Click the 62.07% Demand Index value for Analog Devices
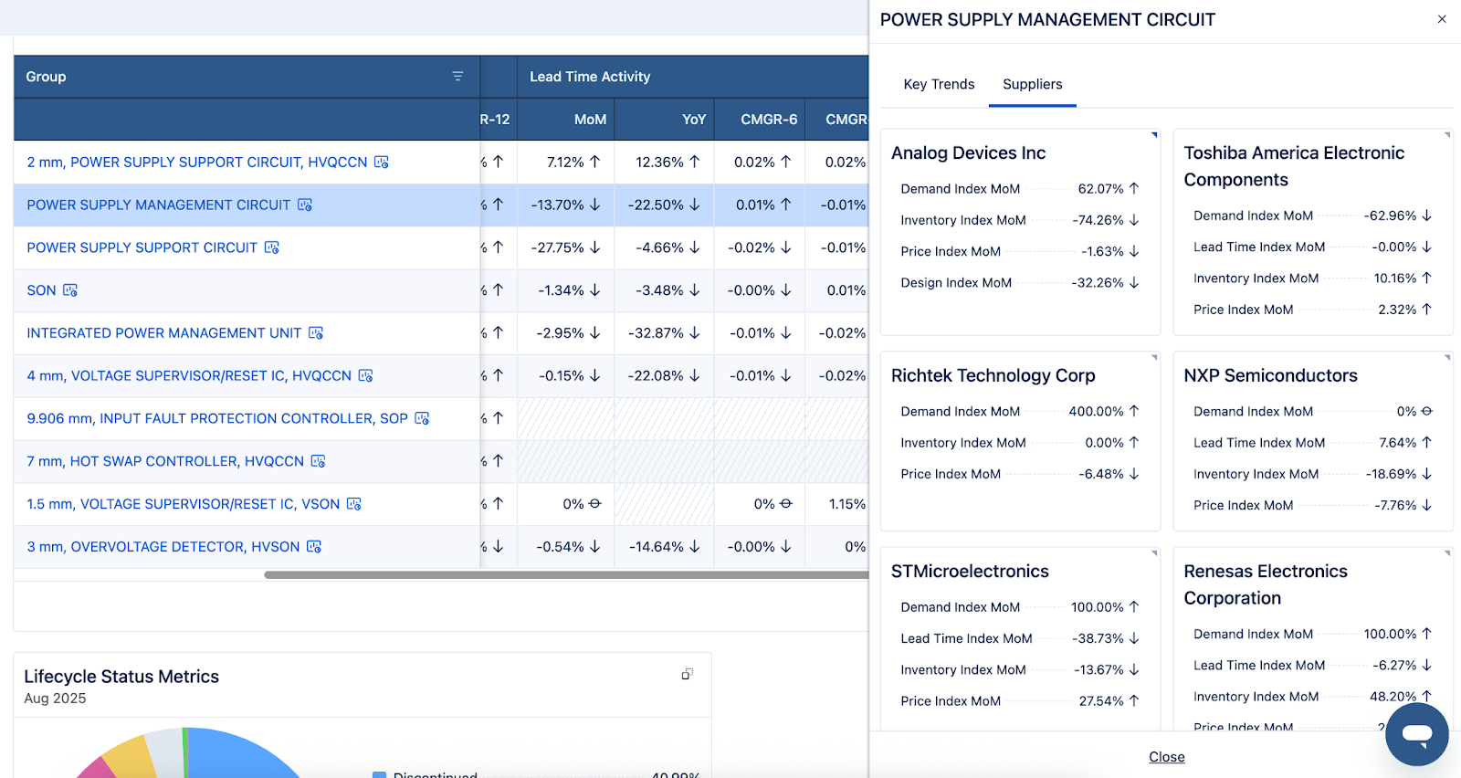The width and height of the screenshot is (1461, 778). tap(1101, 189)
